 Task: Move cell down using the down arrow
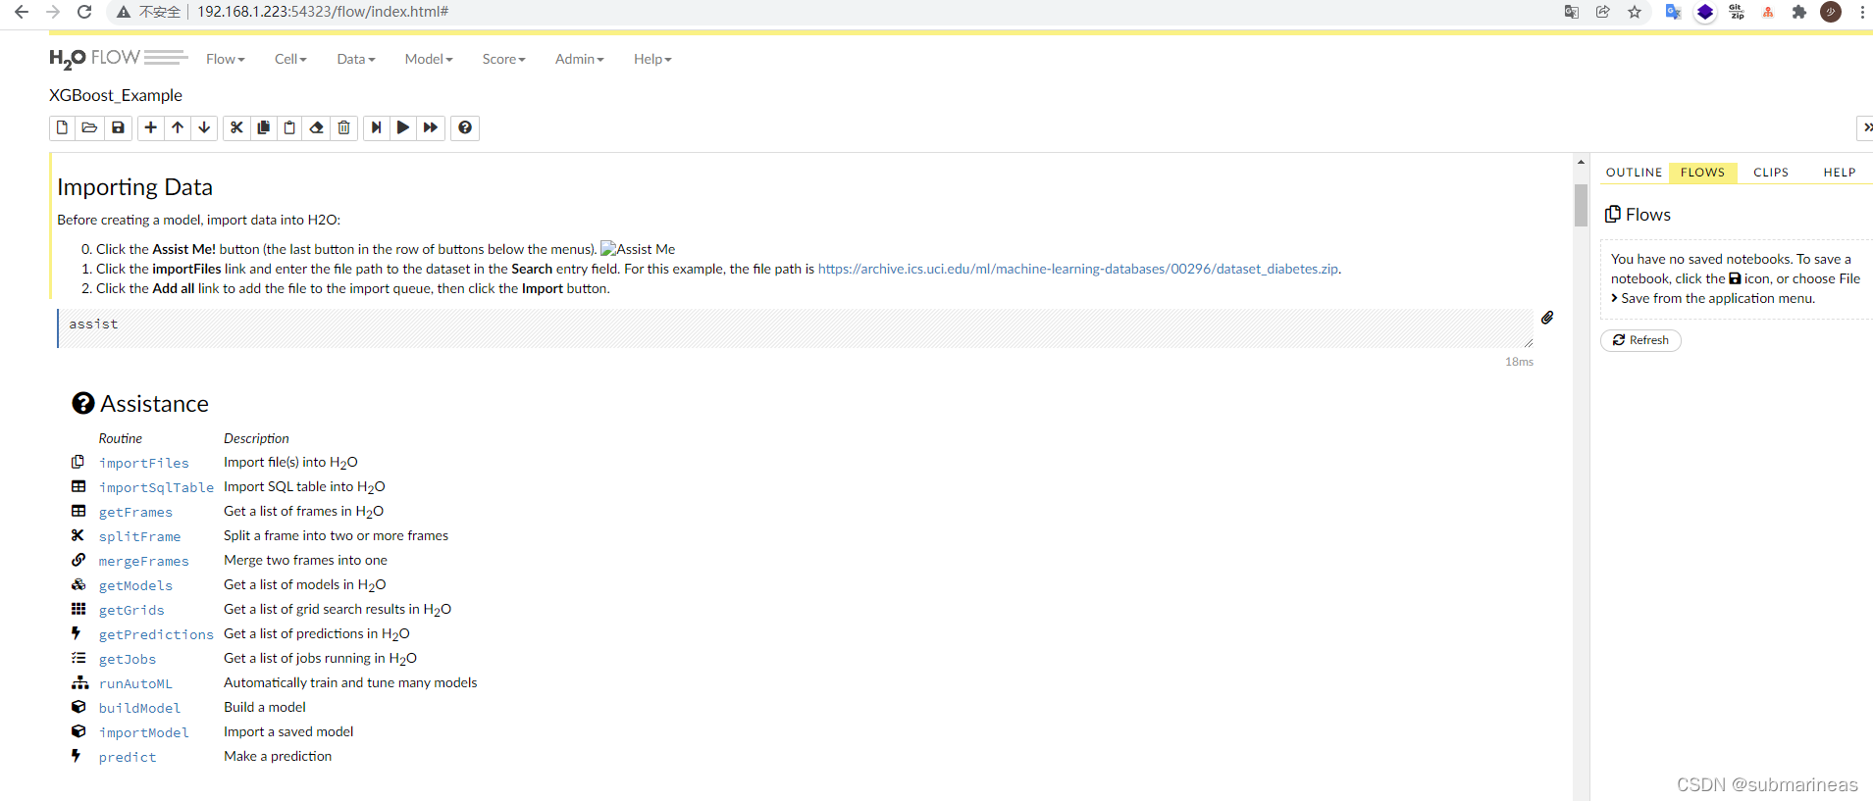pos(204,127)
